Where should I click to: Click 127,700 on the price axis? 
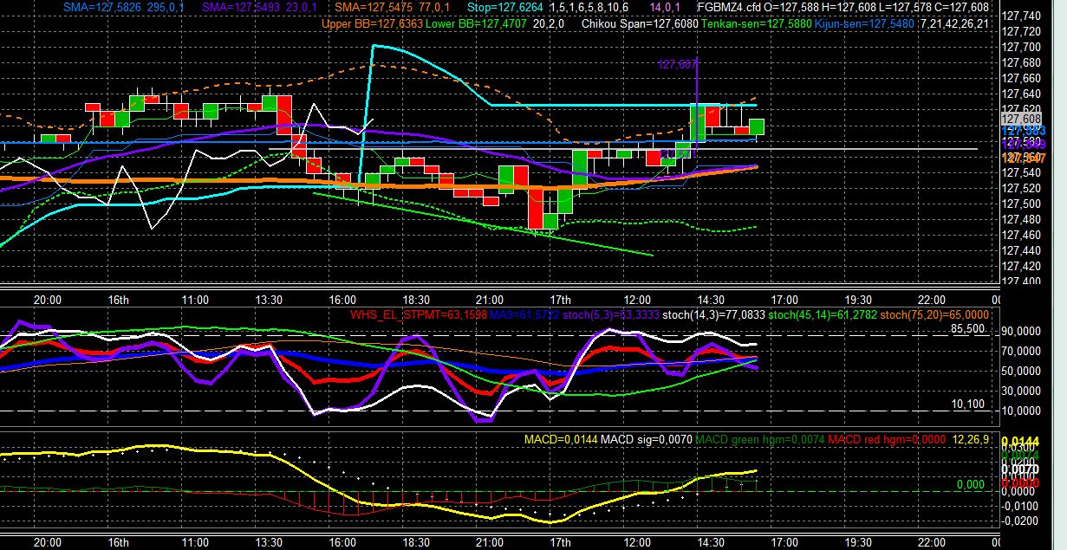[1021, 48]
